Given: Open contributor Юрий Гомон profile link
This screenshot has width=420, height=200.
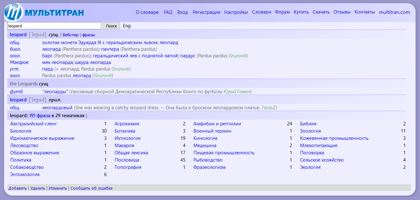Looking at the screenshot, I should (237, 92).
